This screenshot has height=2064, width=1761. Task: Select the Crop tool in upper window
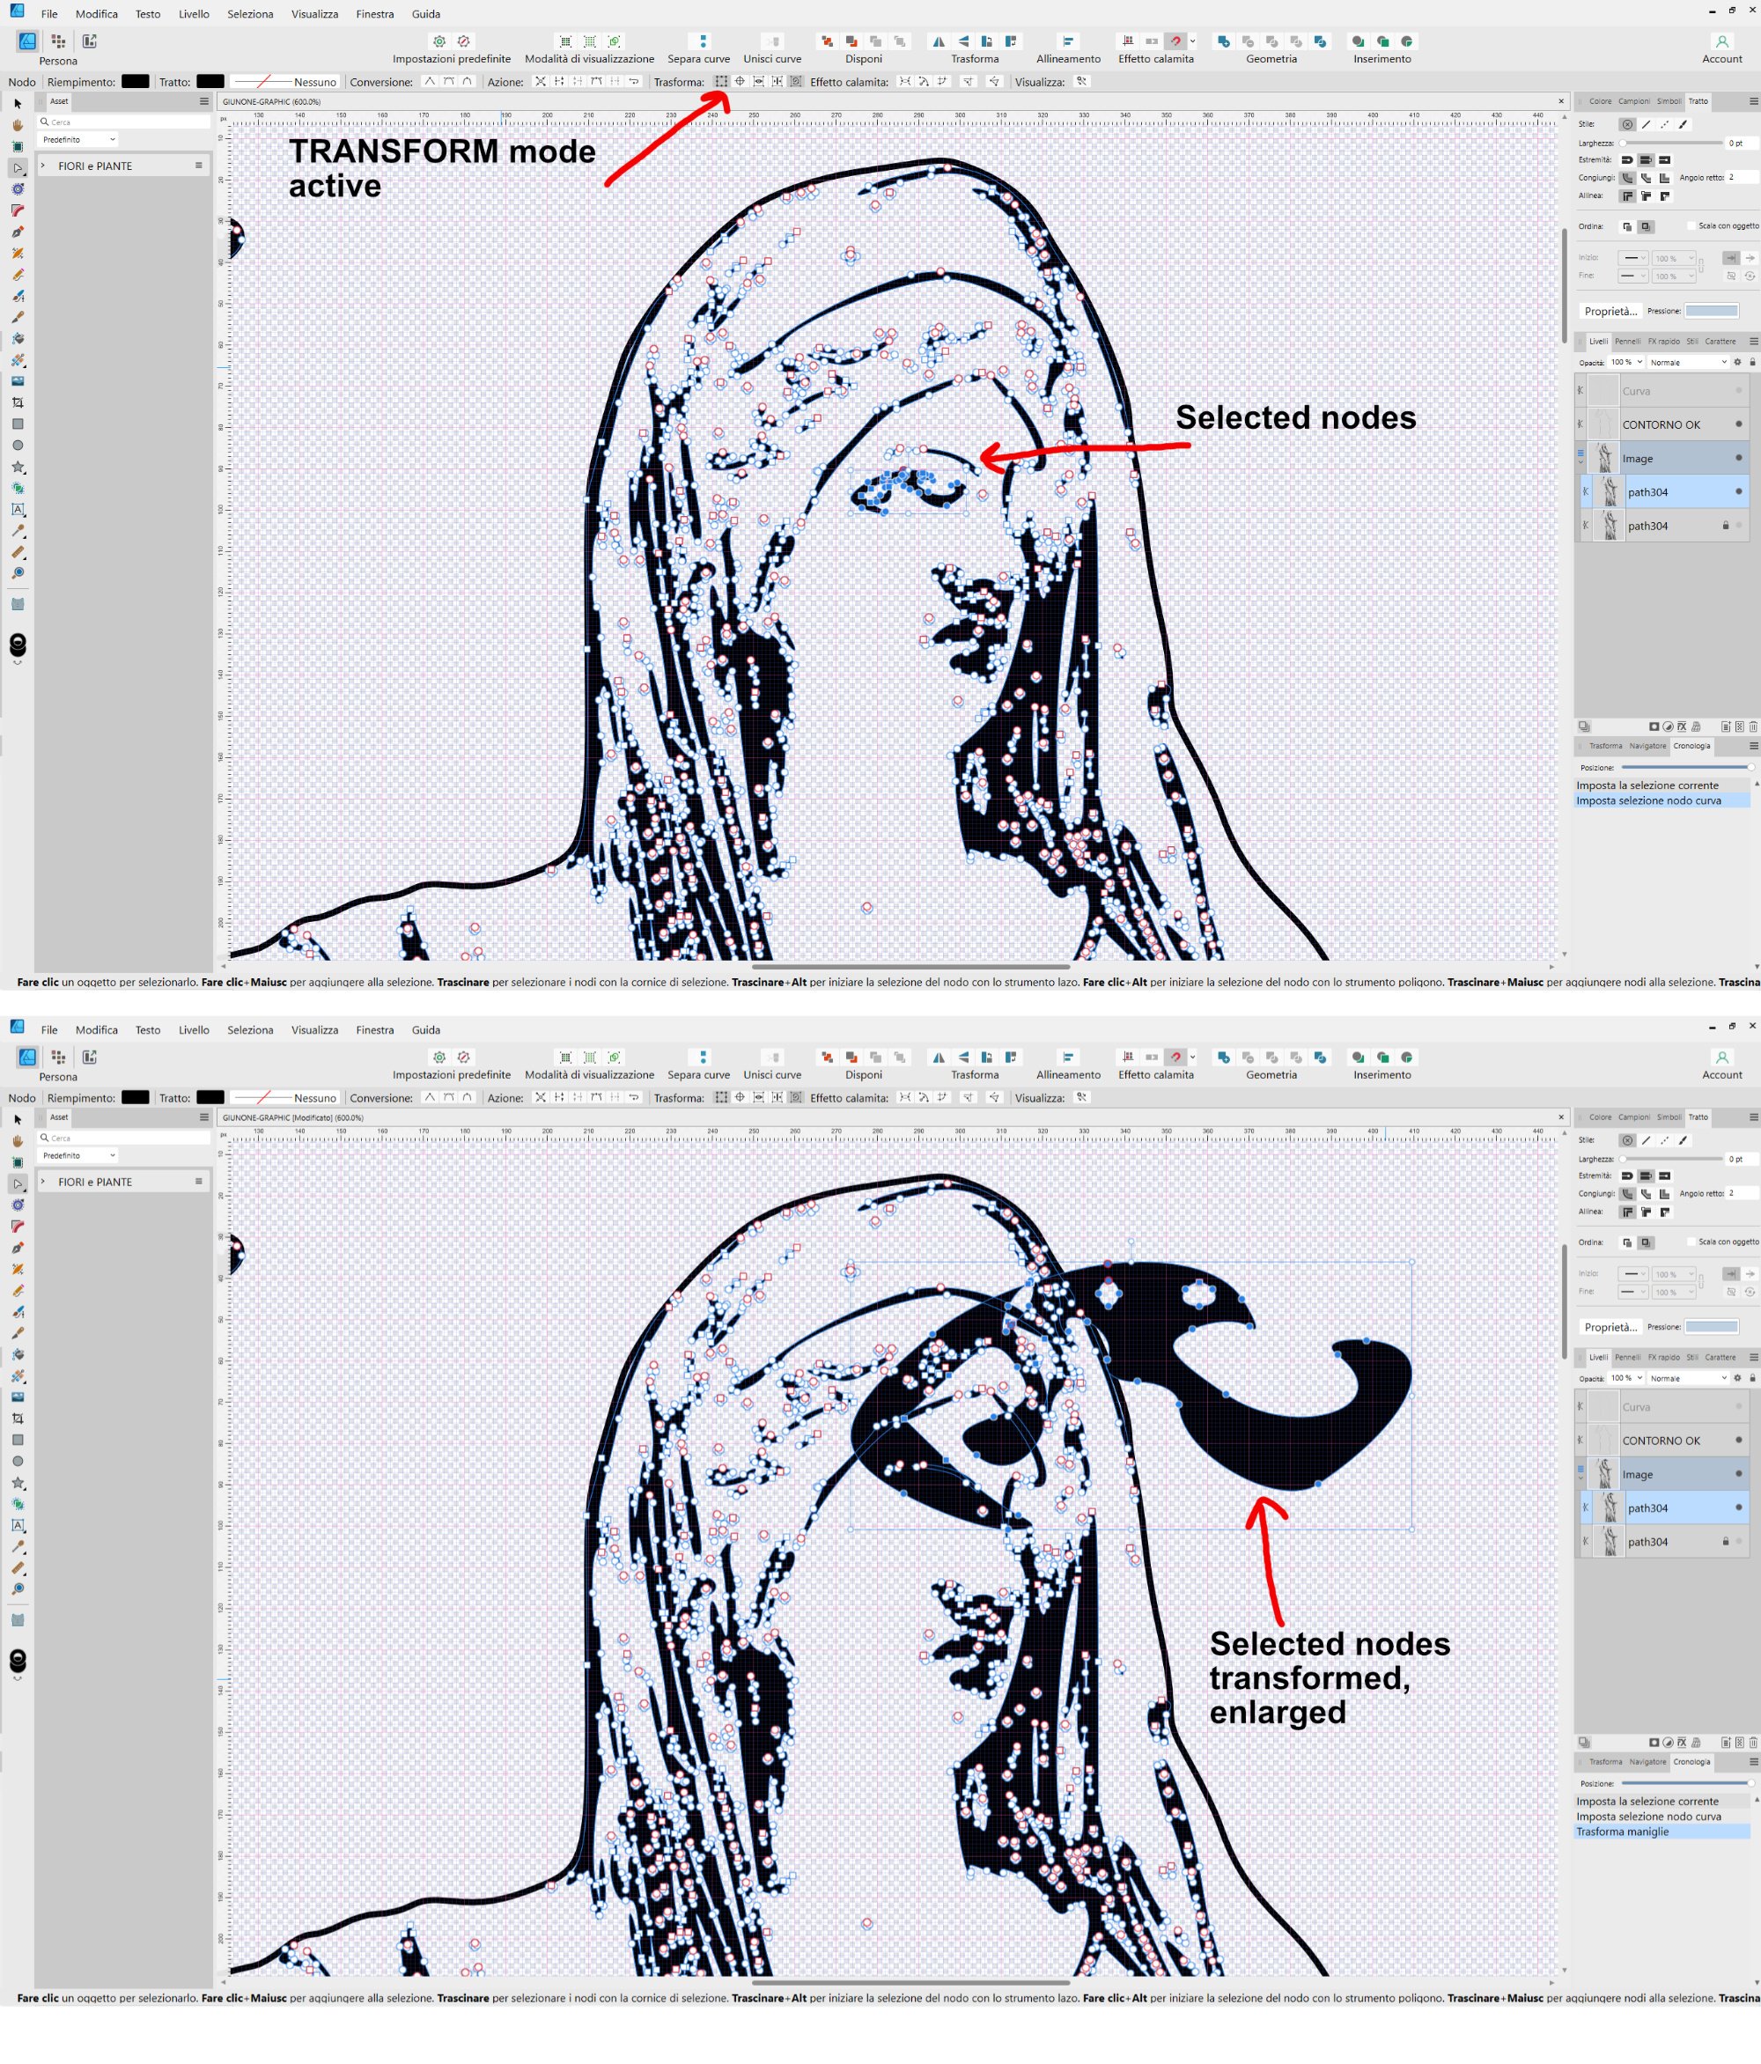pos(17,402)
